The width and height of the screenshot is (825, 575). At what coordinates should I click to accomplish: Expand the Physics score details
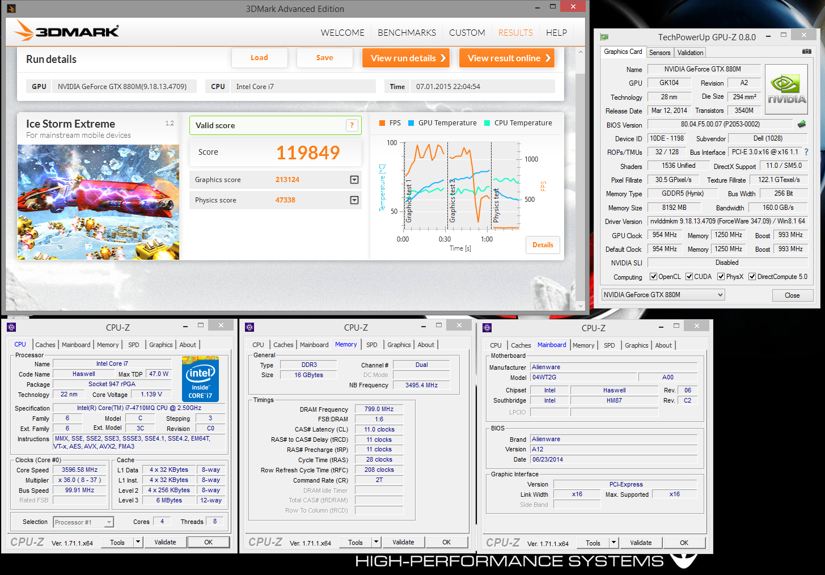click(x=354, y=200)
